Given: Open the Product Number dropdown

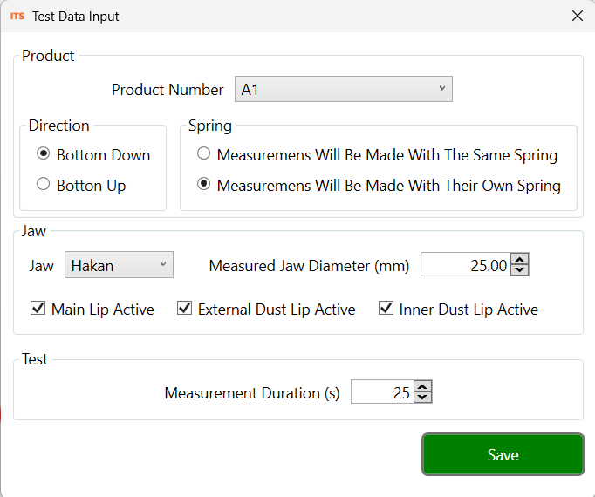Looking at the screenshot, I should point(343,89).
